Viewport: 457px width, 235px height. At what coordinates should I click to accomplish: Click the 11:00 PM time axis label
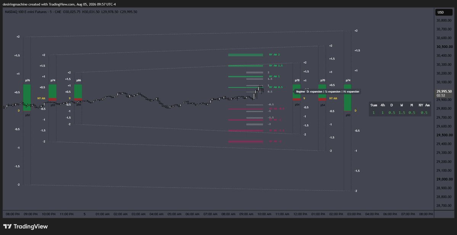(x=66, y=214)
